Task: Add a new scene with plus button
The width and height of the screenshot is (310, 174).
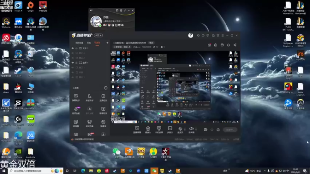Action: pos(107,43)
